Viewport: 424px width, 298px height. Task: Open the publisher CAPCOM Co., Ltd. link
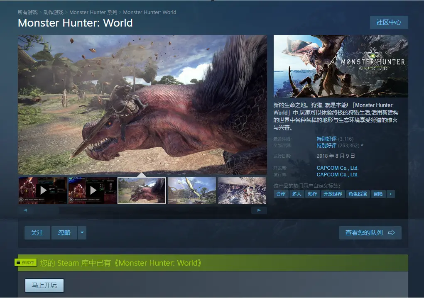coord(338,175)
